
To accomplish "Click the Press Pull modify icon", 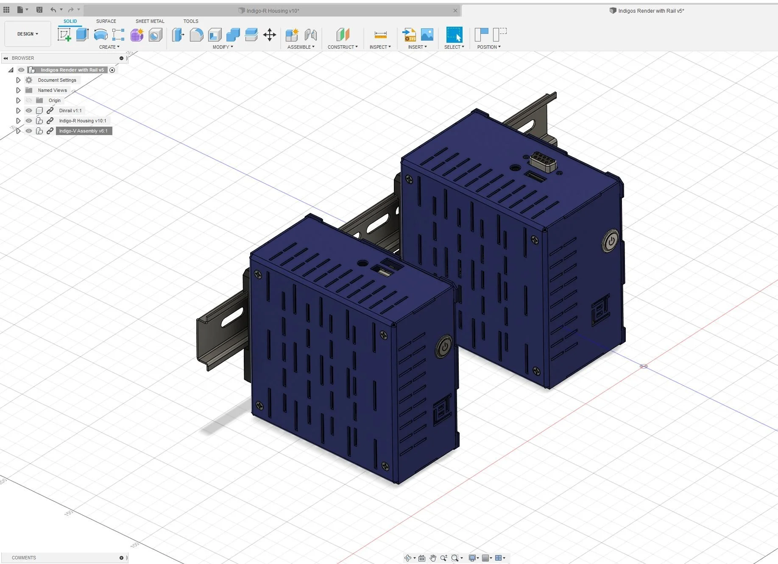I will [x=178, y=34].
